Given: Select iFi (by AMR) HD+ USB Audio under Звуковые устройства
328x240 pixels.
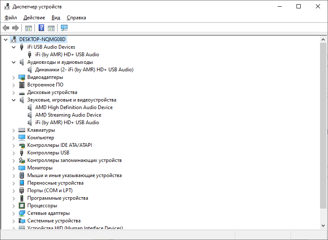Looking at the screenshot, I should (x=67, y=123).
